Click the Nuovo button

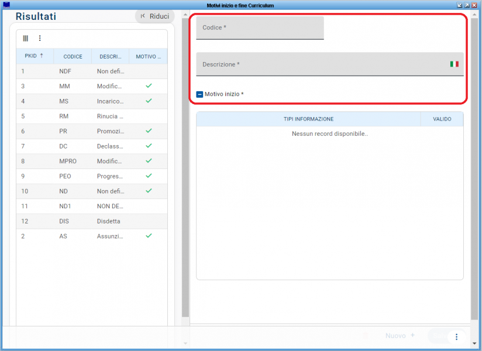click(x=400, y=336)
